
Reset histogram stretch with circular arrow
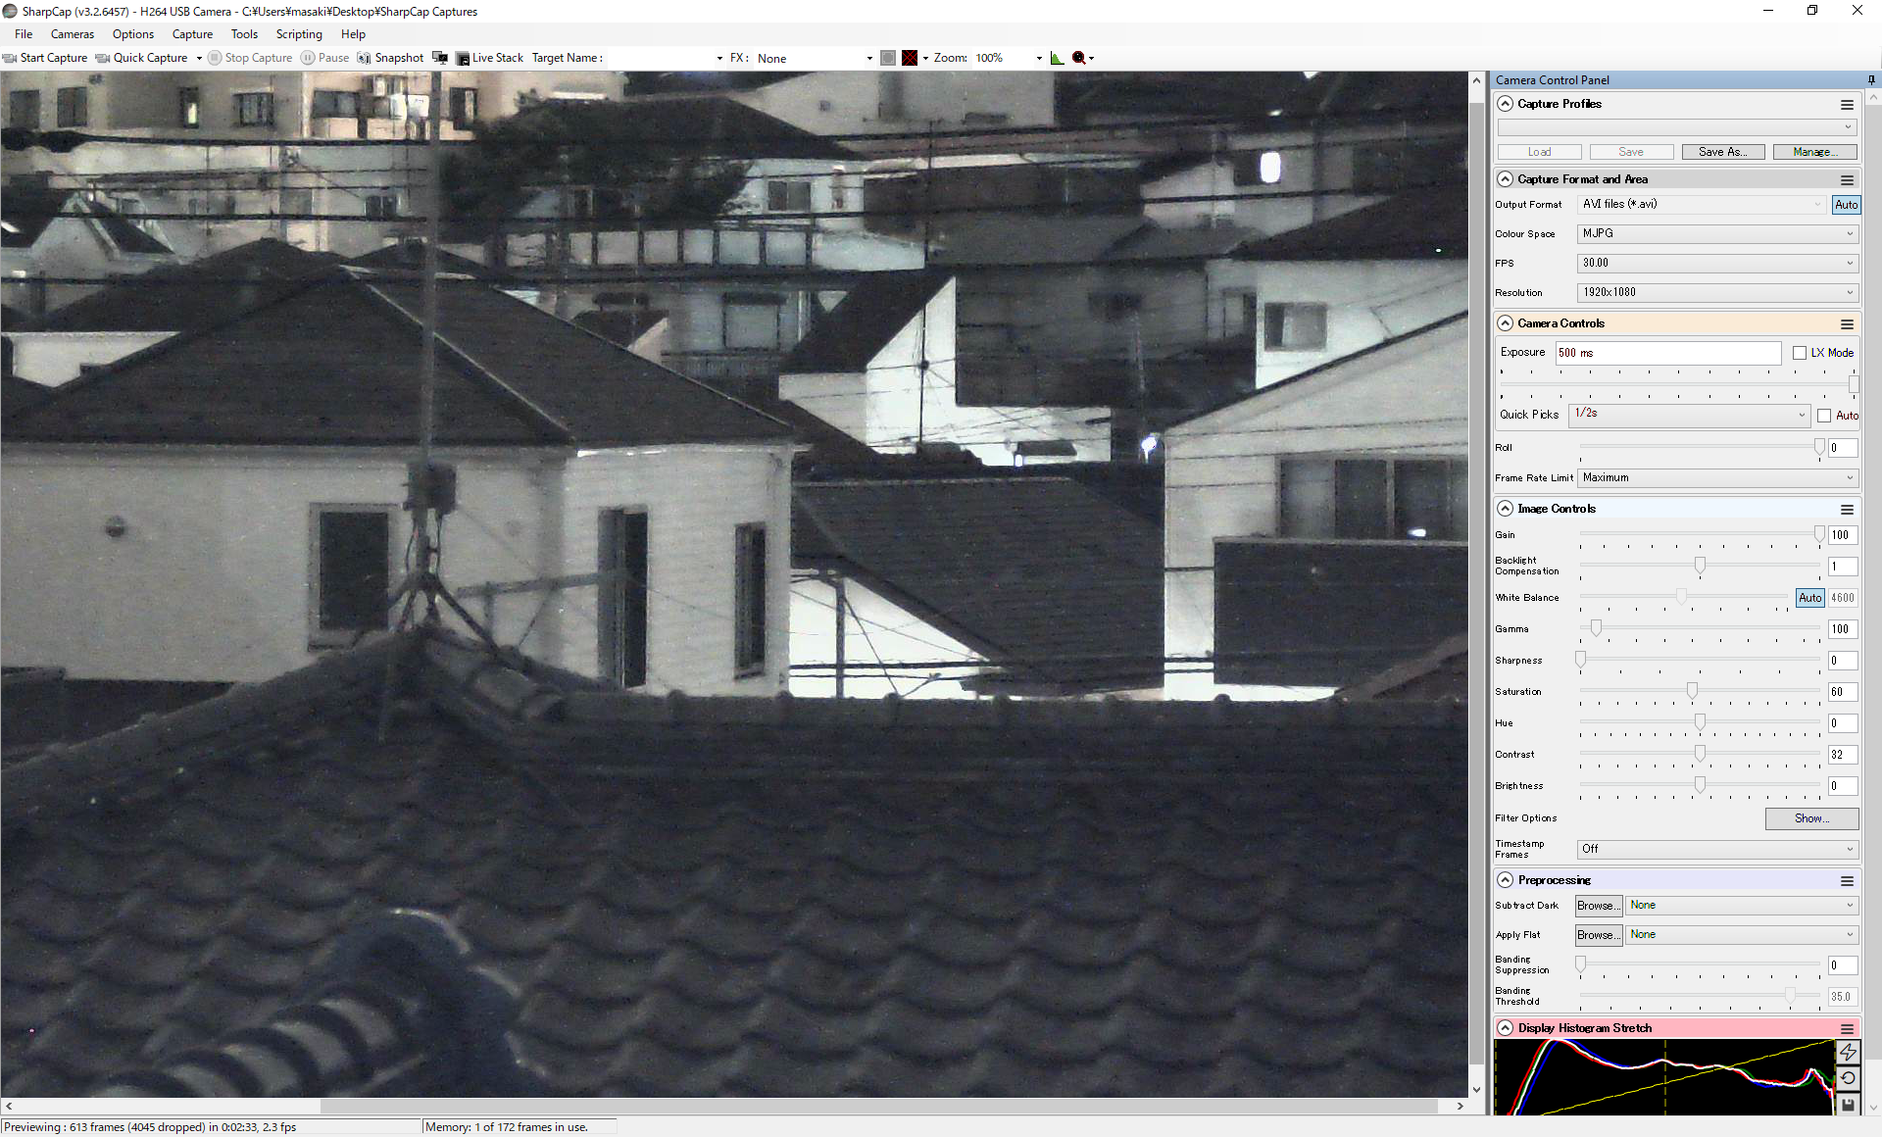(x=1848, y=1078)
